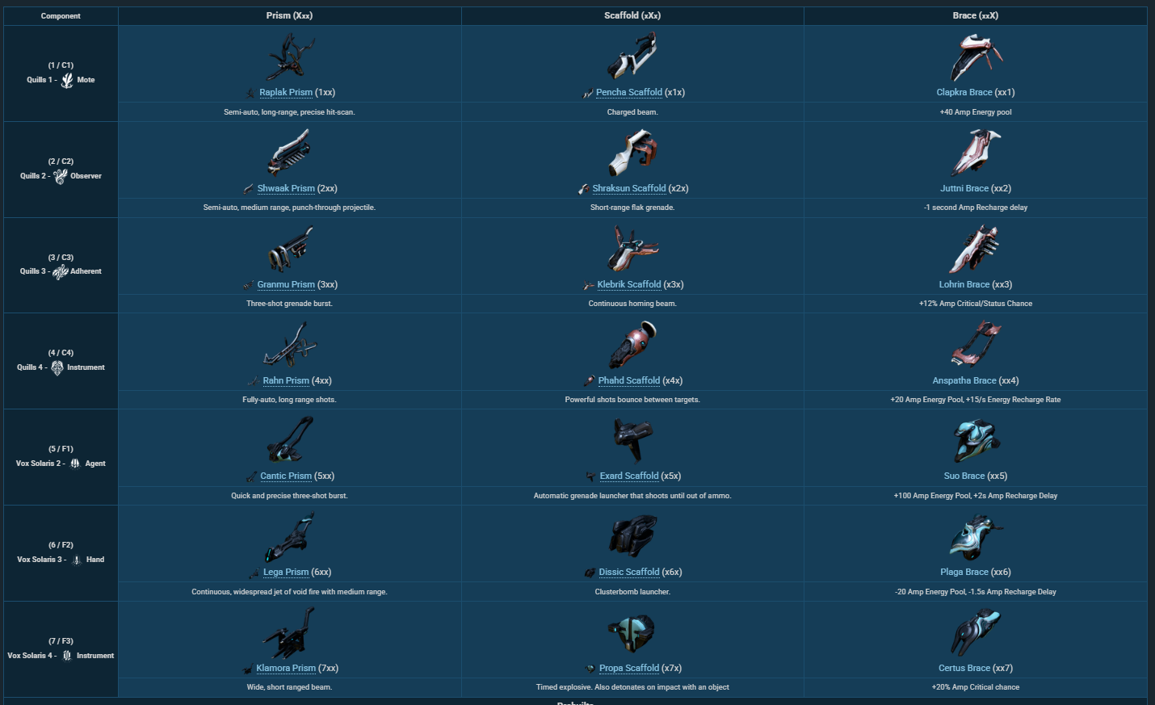Open the Raplak Prism link
Image resolution: width=1155 pixels, height=705 pixels.
click(x=286, y=92)
